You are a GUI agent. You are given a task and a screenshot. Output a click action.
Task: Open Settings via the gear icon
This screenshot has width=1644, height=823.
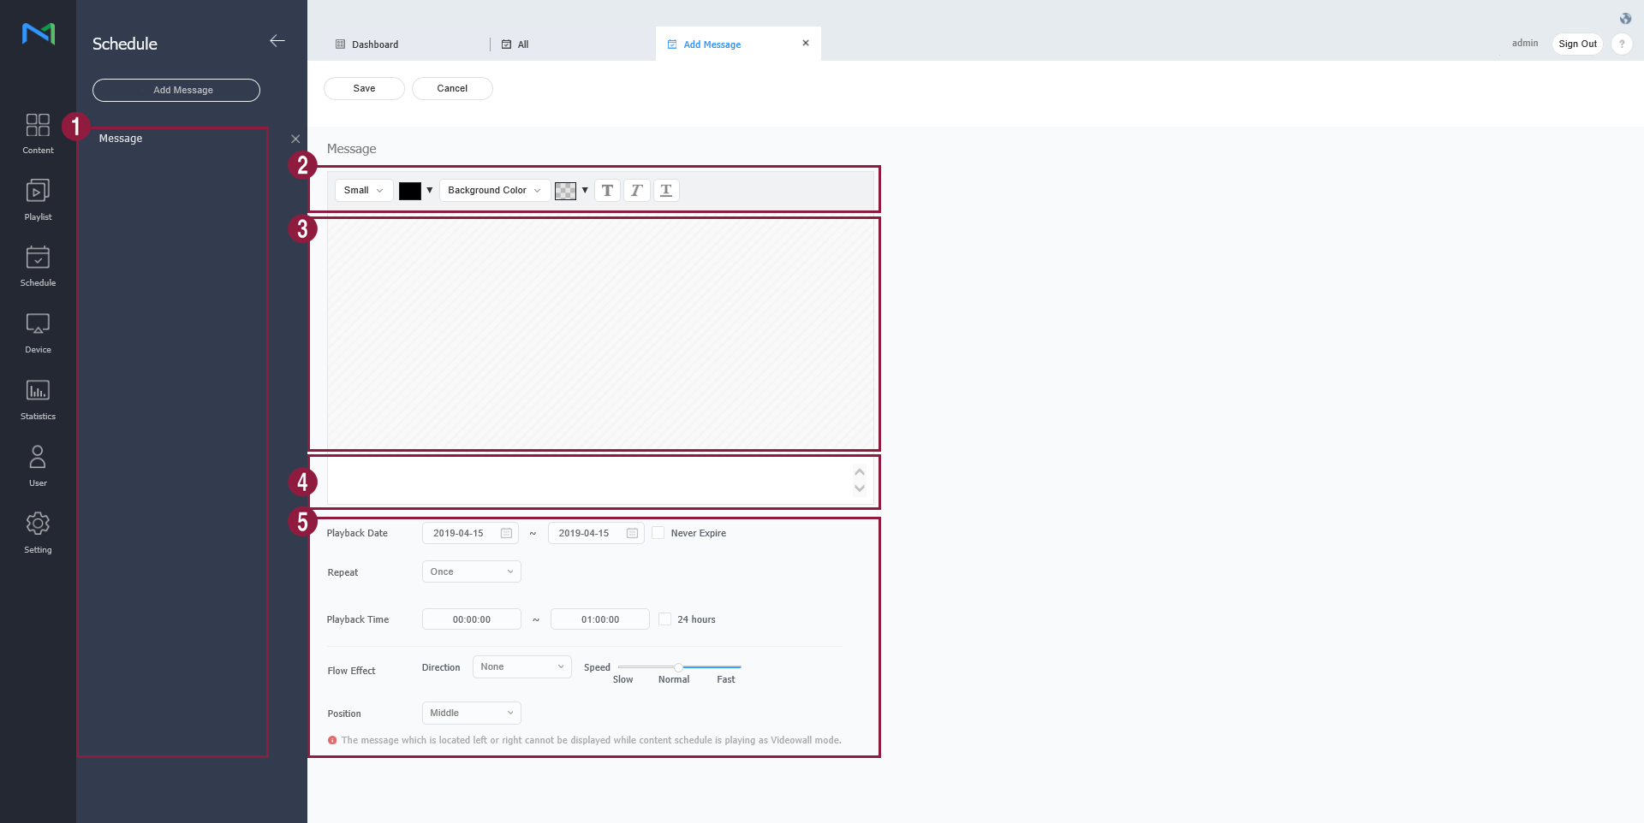point(37,530)
